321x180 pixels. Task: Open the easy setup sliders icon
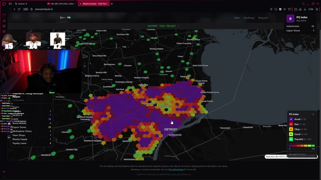click(317, 9)
